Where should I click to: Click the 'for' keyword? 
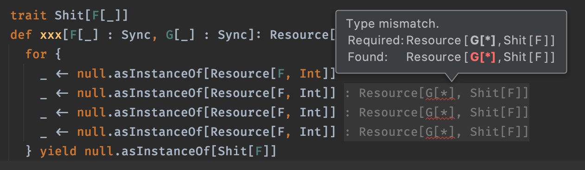click(x=36, y=55)
